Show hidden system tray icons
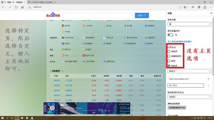The height and width of the screenshot is (120, 214). tap(192, 118)
